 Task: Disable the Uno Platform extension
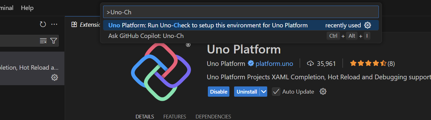tap(219, 91)
